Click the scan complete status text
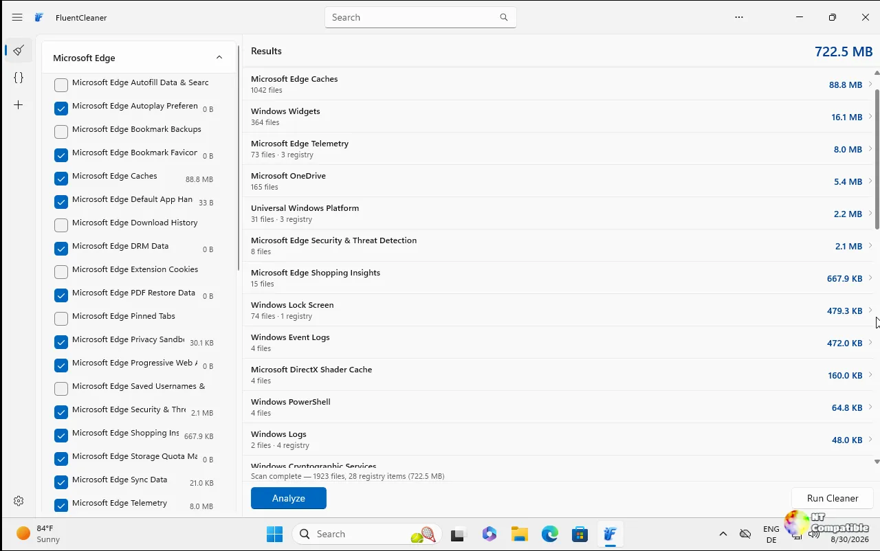Screen dimensions: 880x551 [347, 476]
